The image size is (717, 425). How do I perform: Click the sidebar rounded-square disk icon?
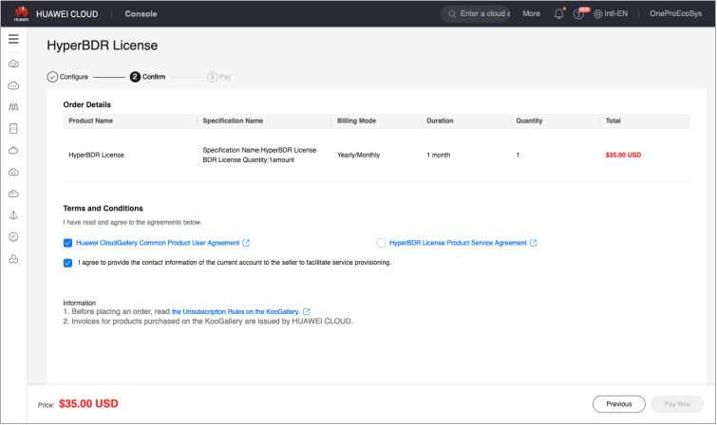pos(13,129)
